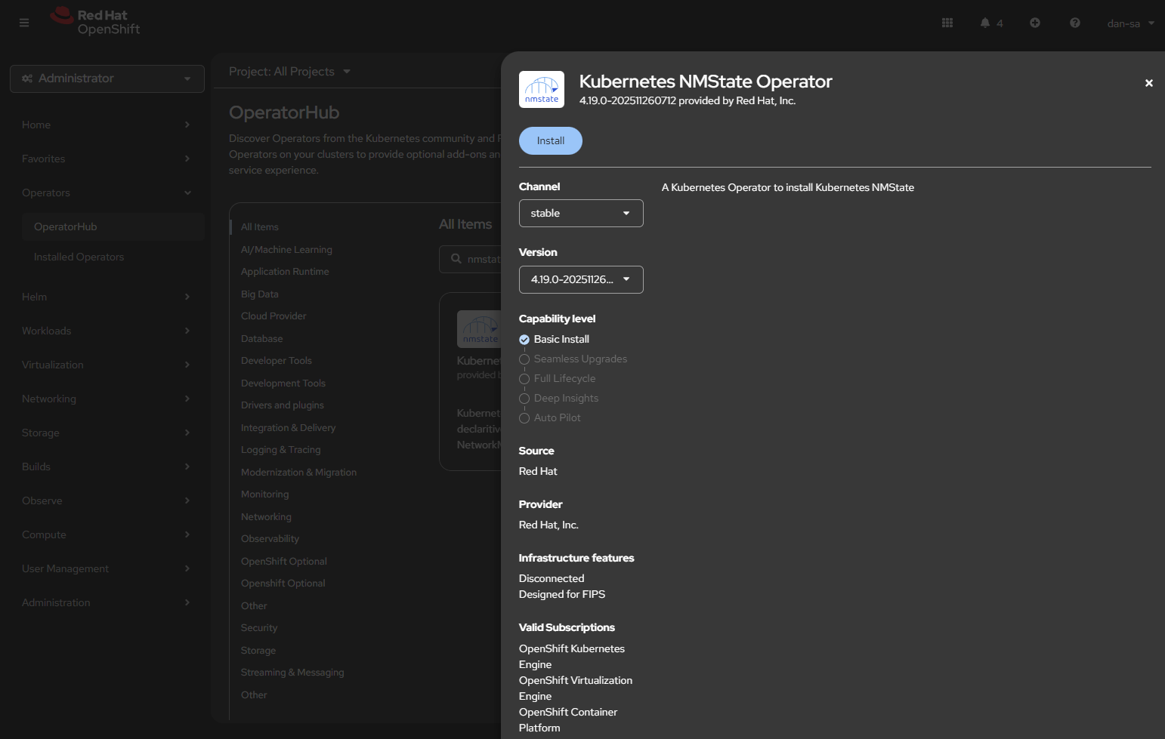Expand the Project: All Projects selector
The height and width of the screenshot is (739, 1165).
(289, 72)
